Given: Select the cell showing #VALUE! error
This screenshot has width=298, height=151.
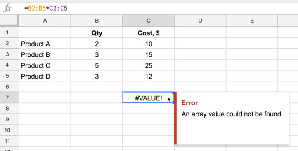Looking at the screenshot, I should coord(149,98).
